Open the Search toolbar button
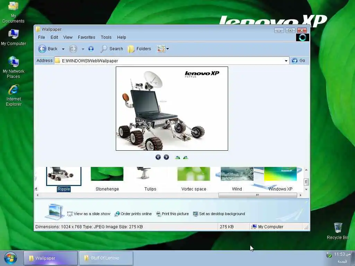Screen dimensions: 355x266 pyautogui.click(x=112, y=48)
